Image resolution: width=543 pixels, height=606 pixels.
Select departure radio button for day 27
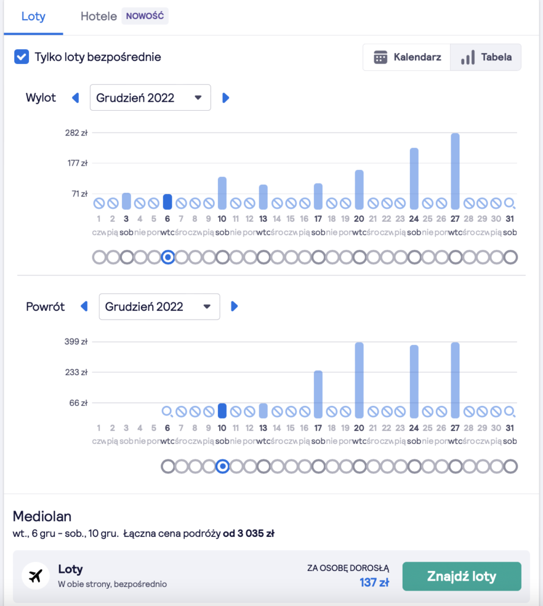(455, 257)
